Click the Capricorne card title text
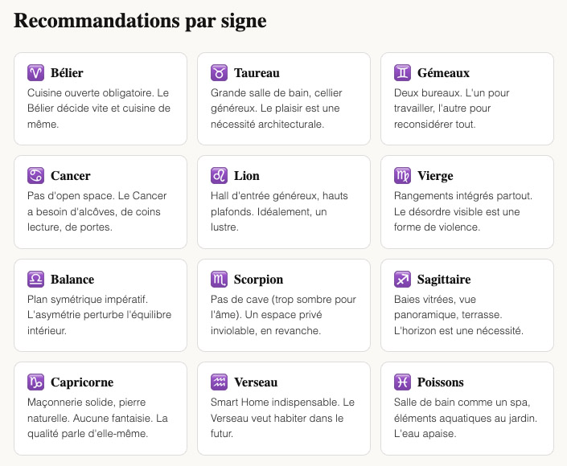The width and height of the screenshot is (567, 466). tap(81, 382)
